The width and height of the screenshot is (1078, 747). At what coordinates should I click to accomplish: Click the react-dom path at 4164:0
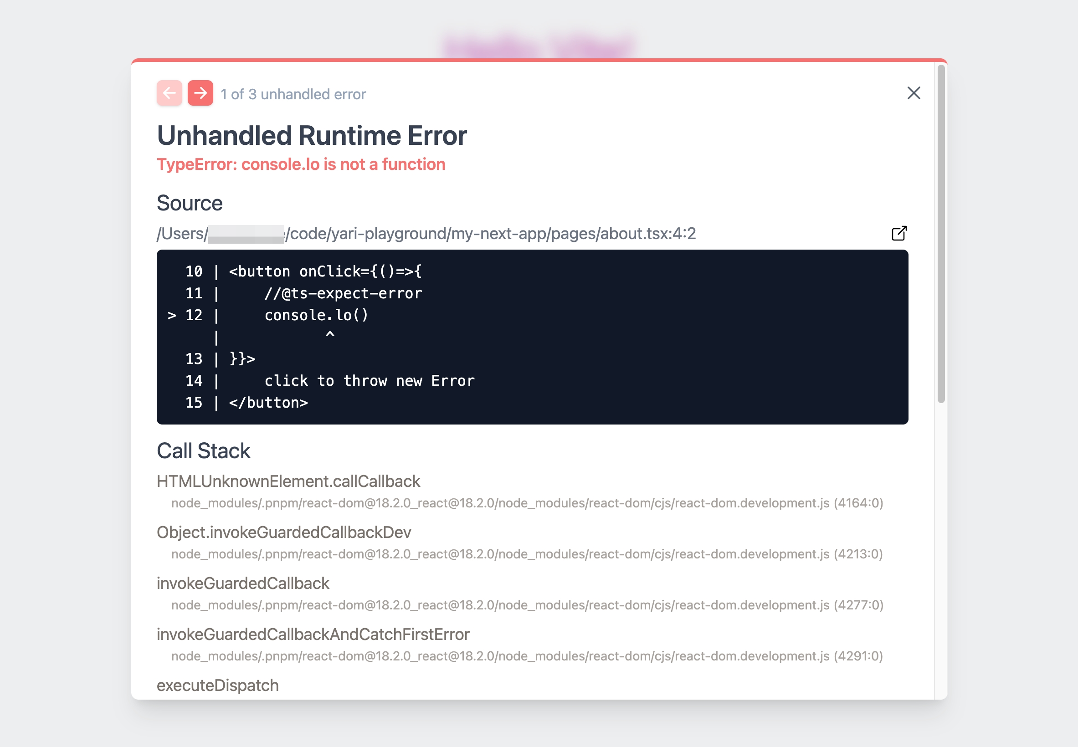pos(527,503)
